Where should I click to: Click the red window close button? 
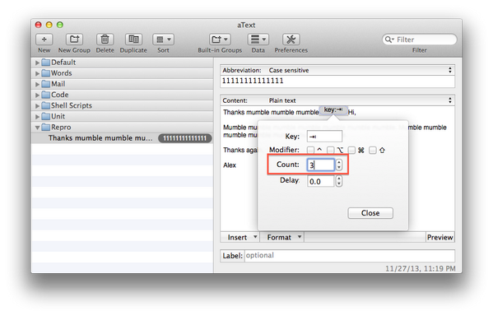coord(39,25)
